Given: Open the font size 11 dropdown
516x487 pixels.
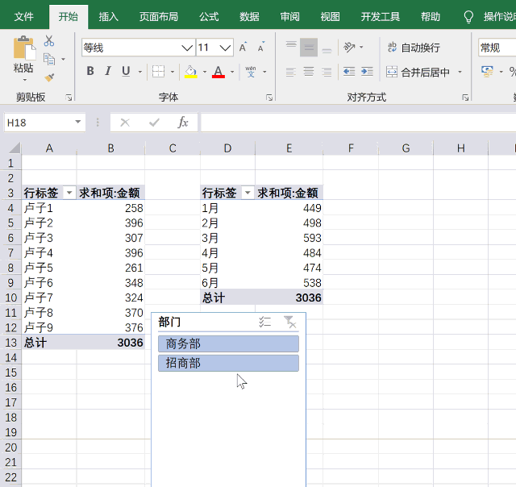Looking at the screenshot, I should pyautogui.click(x=225, y=48).
